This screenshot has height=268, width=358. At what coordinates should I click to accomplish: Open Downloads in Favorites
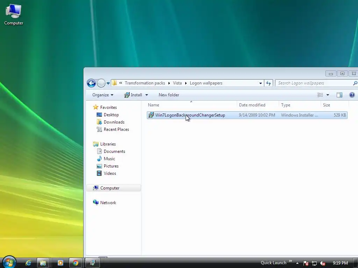(x=111, y=122)
